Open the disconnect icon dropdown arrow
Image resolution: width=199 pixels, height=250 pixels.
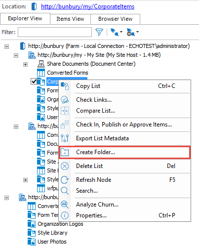137,32
